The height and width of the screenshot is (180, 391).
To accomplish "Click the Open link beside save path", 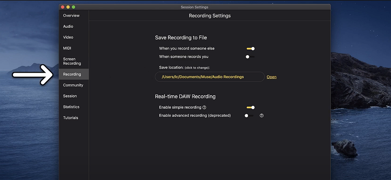I will pyautogui.click(x=271, y=77).
